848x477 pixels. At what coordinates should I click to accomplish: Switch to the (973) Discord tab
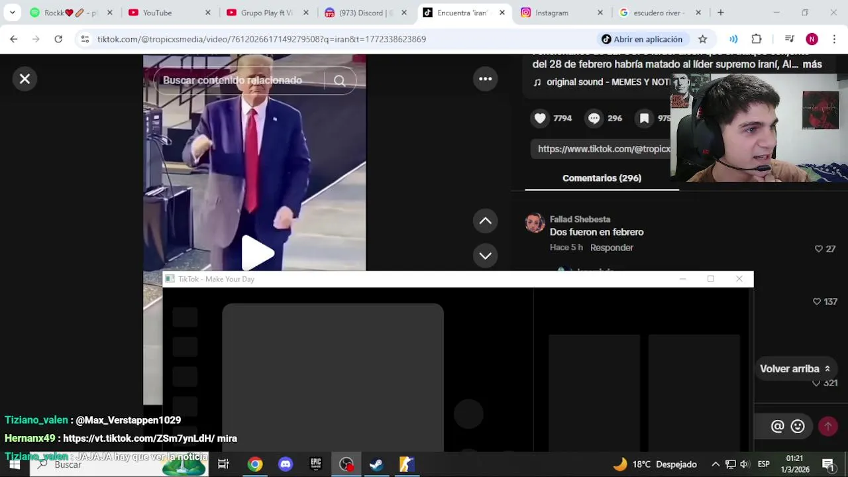coord(364,13)
